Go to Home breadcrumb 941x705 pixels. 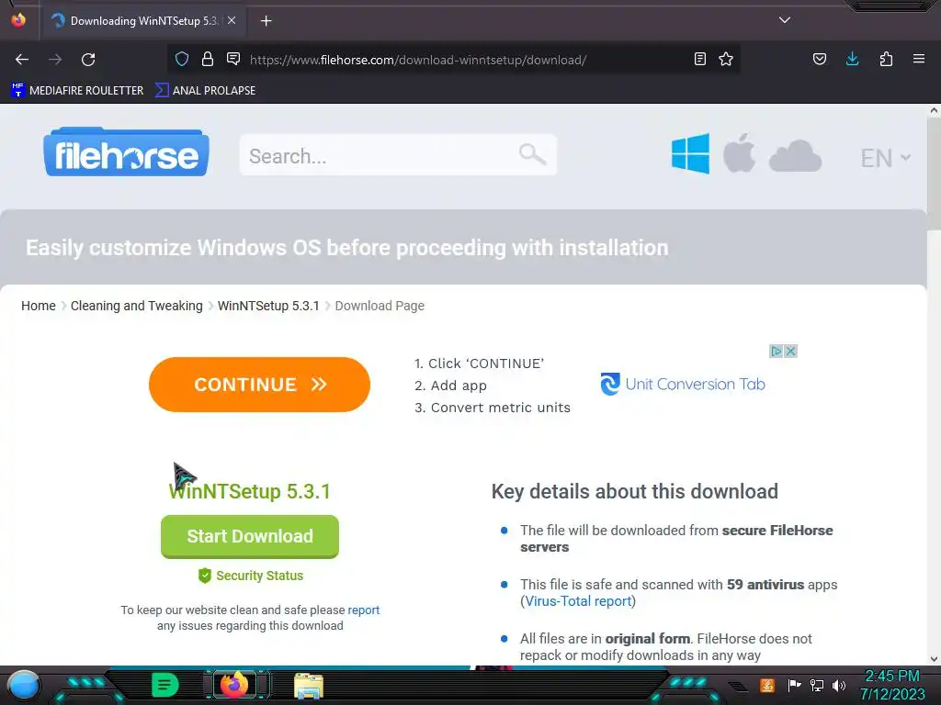coord(39,306)
